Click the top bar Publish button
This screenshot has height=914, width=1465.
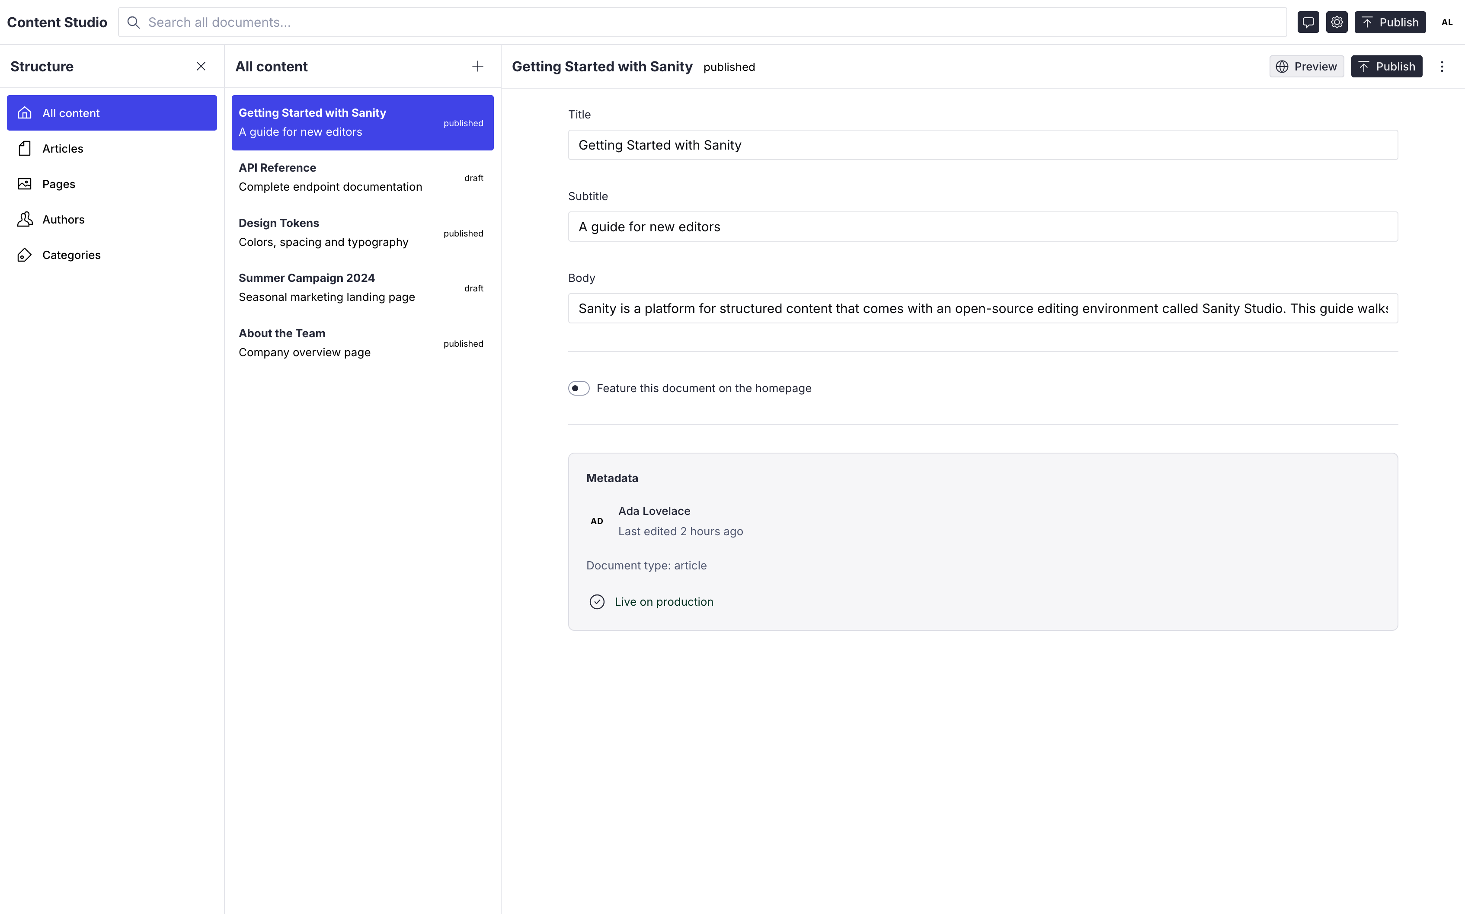pyautogui.click(x=1389, y=22)
